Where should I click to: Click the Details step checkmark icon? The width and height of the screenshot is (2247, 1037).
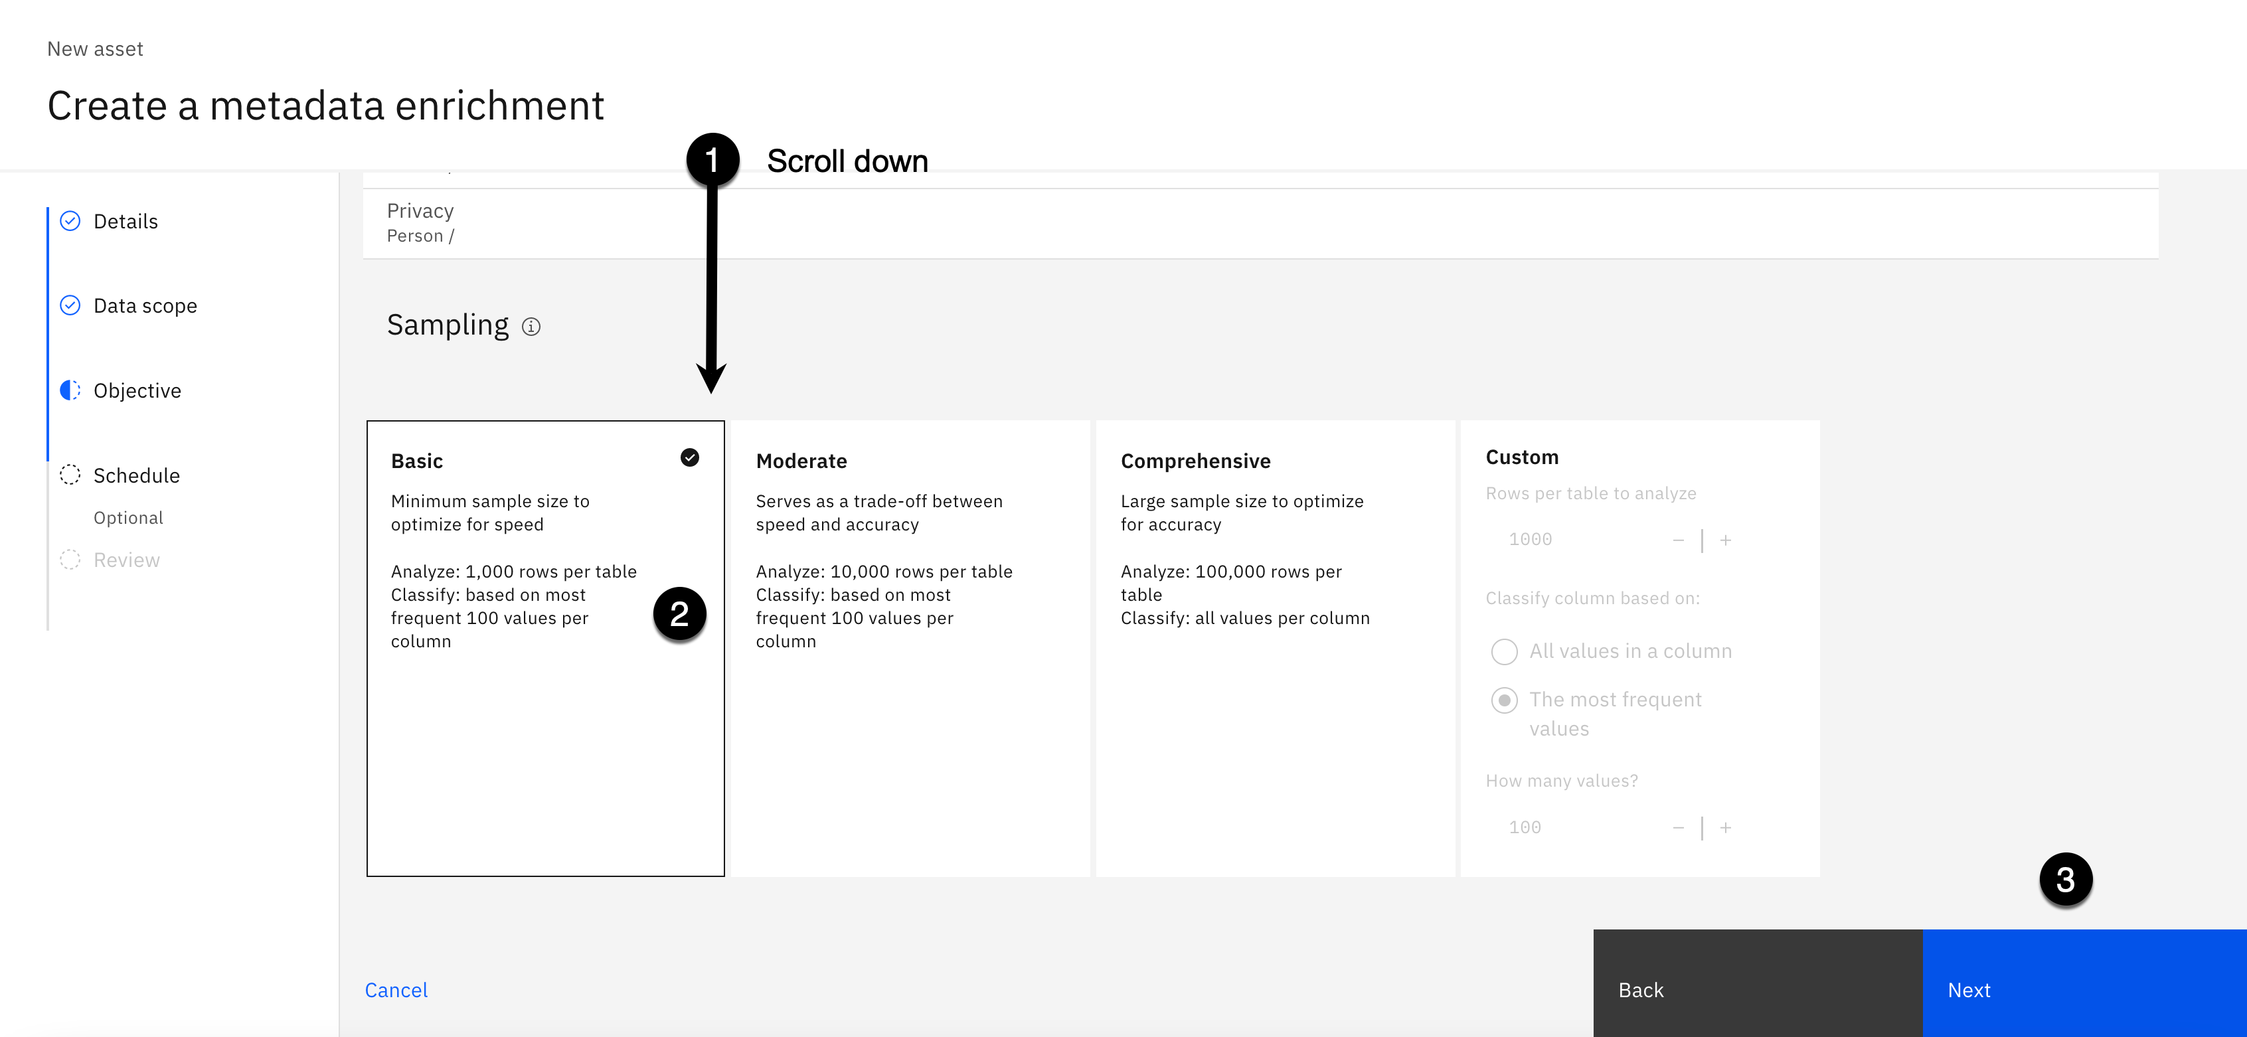point(70,220)
